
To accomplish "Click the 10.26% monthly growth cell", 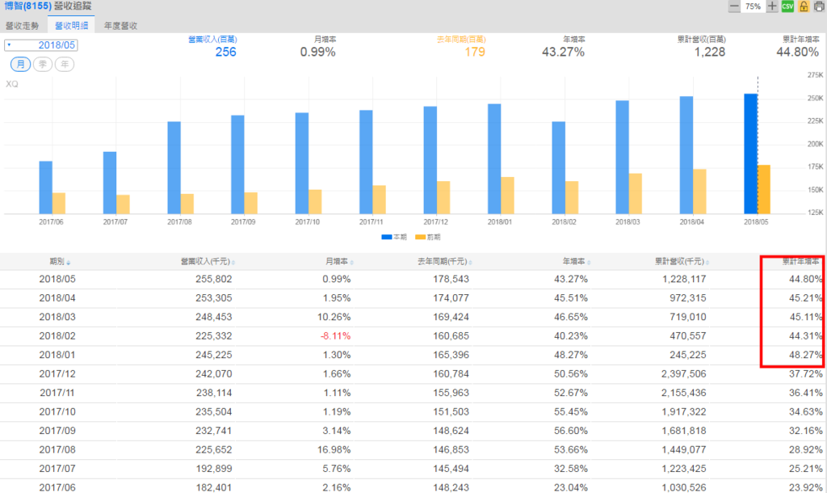I will coord(334,318).
